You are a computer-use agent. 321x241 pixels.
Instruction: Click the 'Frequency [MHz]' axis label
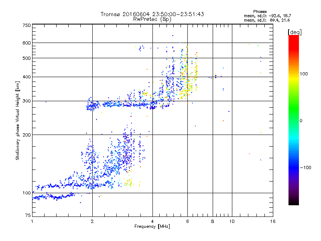coord(152,227)
